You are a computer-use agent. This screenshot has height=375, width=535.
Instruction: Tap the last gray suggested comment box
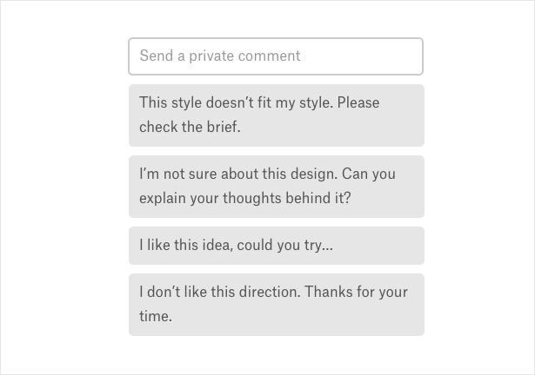pyautogui.click(x=276, y=304)
